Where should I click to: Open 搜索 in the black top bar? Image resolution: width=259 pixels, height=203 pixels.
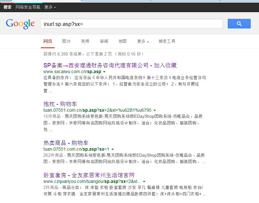coord(7,7)
